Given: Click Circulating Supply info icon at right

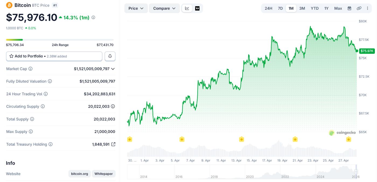Looking at the screenshot, I should pos(113,106).
